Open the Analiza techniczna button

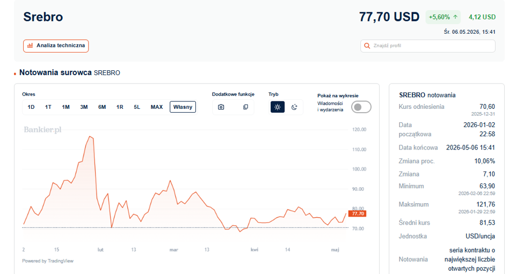[56, 46]
